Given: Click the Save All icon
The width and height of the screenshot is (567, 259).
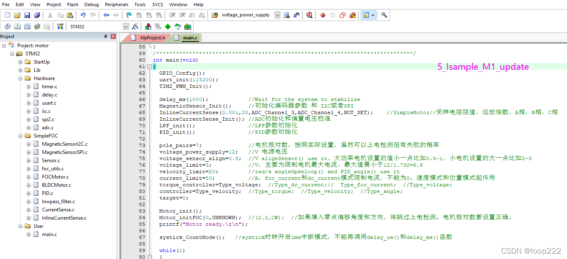Looking at the screenshot, I should [37, 15].
